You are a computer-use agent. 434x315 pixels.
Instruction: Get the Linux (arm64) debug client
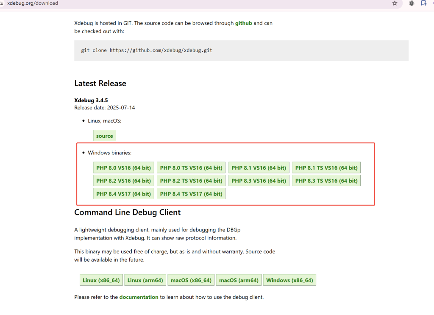[x=145, y=280]
